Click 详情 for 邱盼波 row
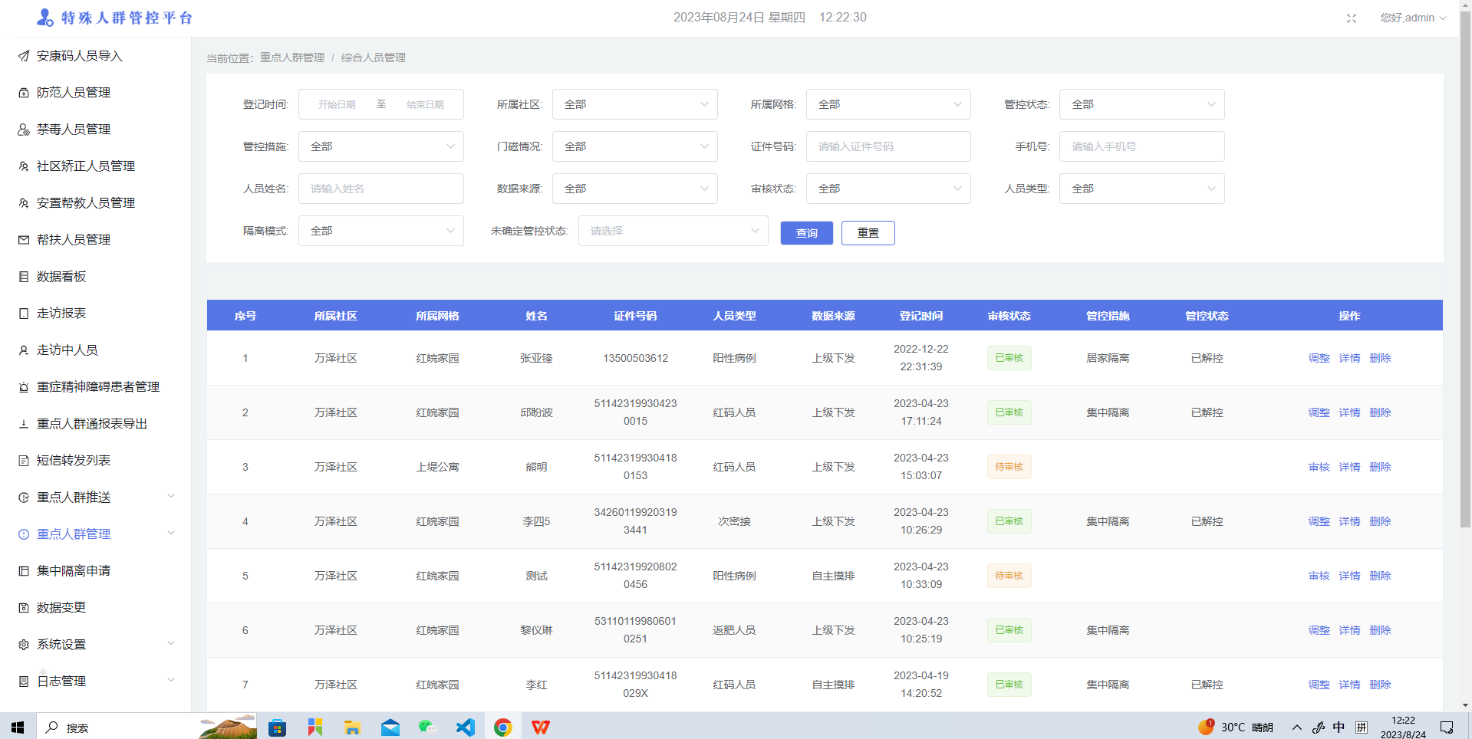 tap(1349, 412)
